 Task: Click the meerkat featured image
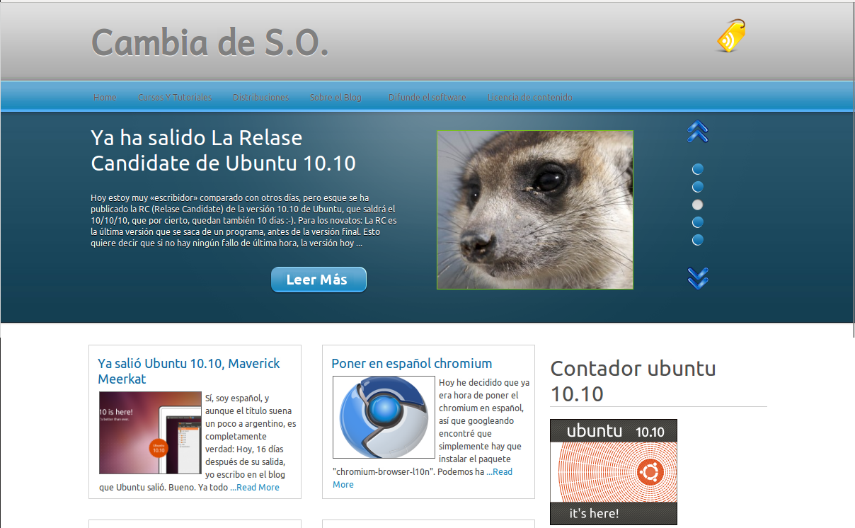pyautogui.click(x=535, y=210)
